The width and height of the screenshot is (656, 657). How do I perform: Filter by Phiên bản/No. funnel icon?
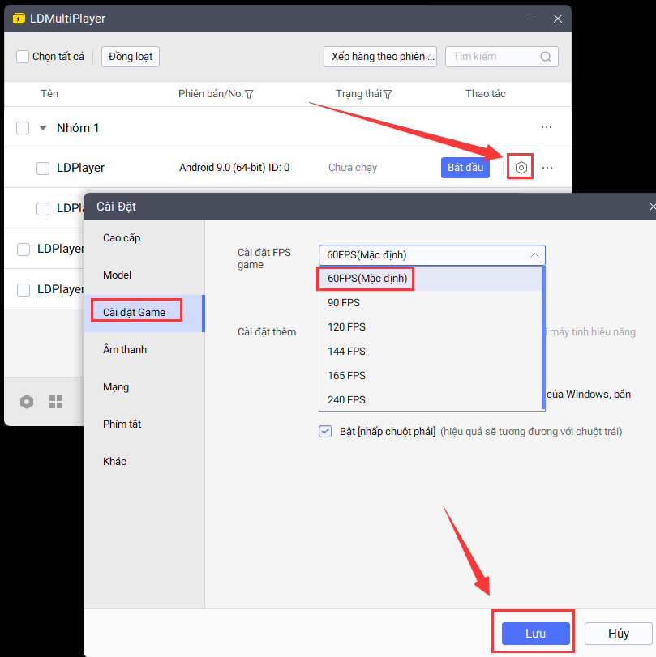[x=249, y=94]
